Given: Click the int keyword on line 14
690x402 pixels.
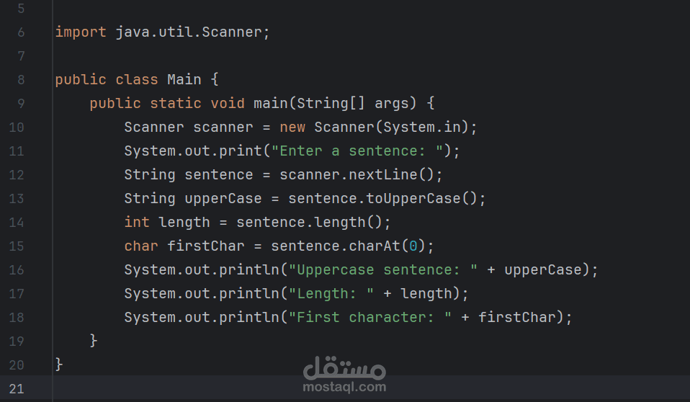Looking at the screenshot, I should click(137, 223).
